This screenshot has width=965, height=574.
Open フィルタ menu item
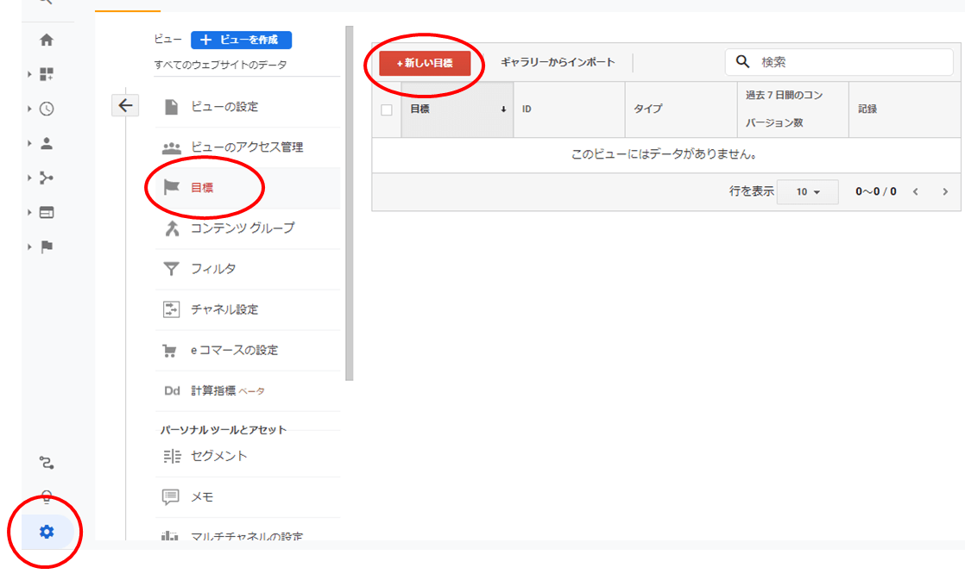click(x=212, y=269)
